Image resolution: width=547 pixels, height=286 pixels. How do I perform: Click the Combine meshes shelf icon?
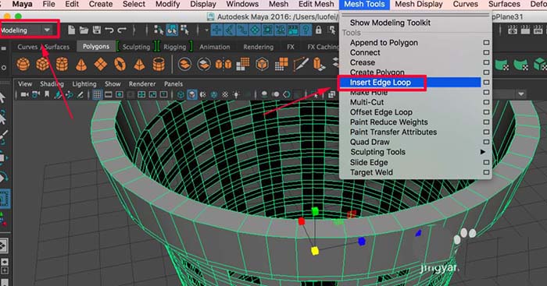click(184, 65)
